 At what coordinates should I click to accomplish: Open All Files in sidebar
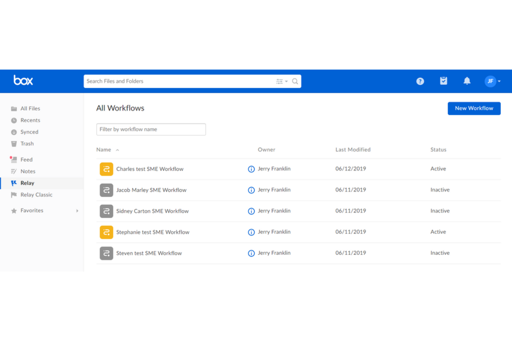click(30, 108)
